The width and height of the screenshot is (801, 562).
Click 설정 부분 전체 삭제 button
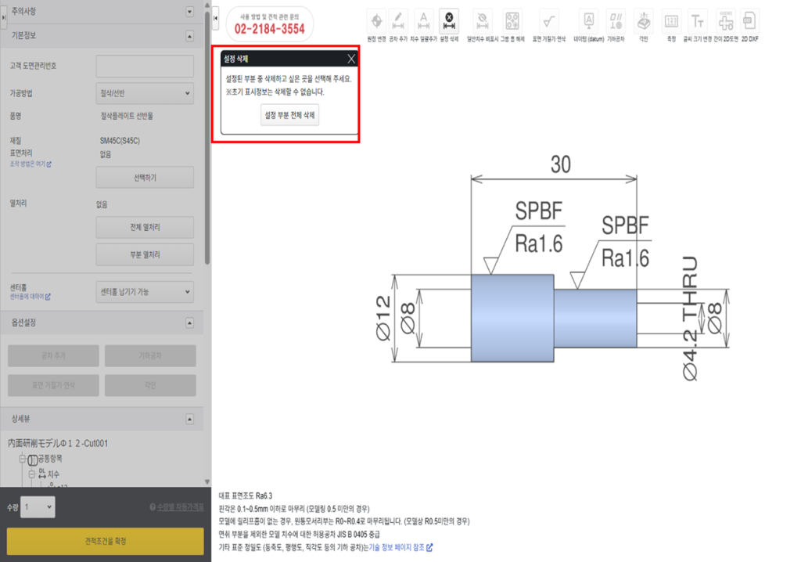click(289, 115)
